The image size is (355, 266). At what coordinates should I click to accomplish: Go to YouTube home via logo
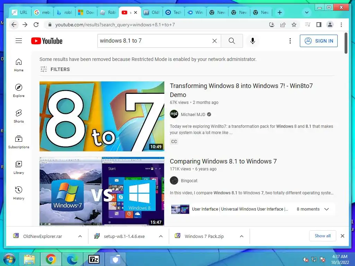pyautogui.click(x=47, y=41)
